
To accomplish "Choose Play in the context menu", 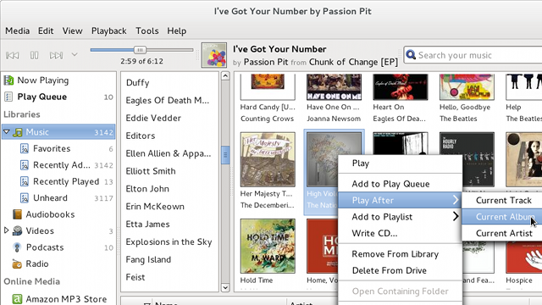I will (x=400, y=164).
